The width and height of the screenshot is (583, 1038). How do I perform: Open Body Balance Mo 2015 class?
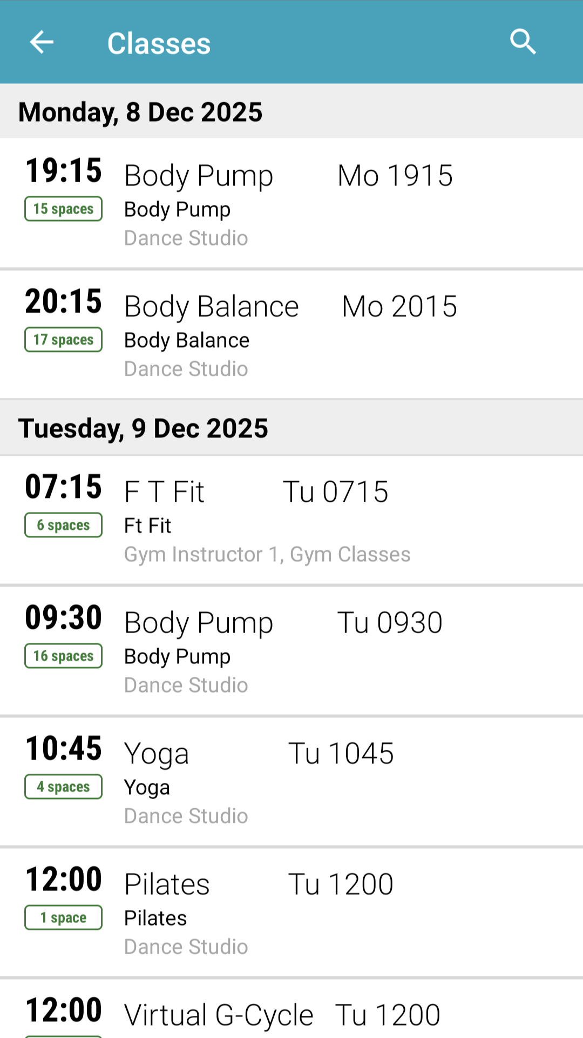point(291,307)
